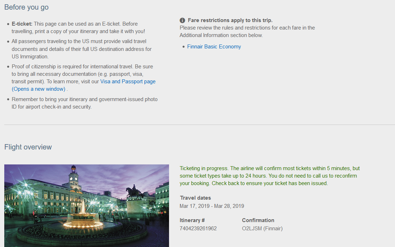The width and height of the screenshot is (395, 247).
Task: Open the Finnair Basic Economy fare rules
Action: coord(214,47)
